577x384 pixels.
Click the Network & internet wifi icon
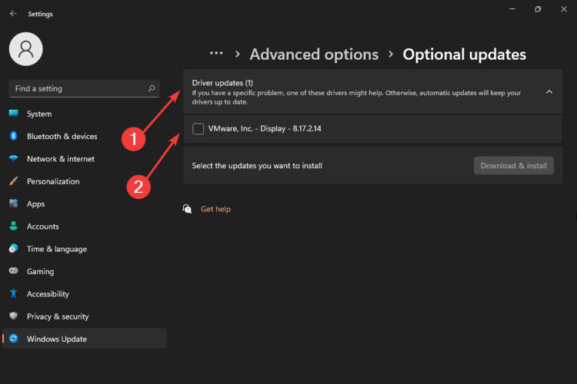pyautogui.click(x=13, y=159)
